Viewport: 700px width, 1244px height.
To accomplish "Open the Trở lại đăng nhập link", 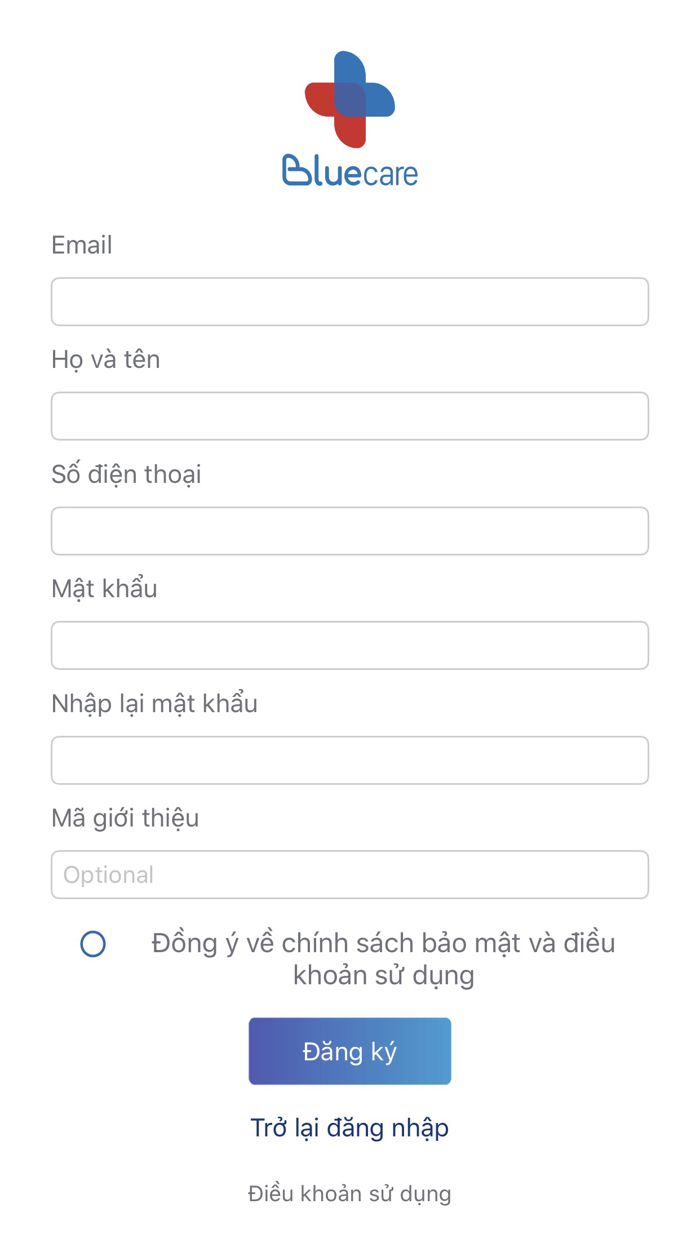I will tap(350, 1128).
